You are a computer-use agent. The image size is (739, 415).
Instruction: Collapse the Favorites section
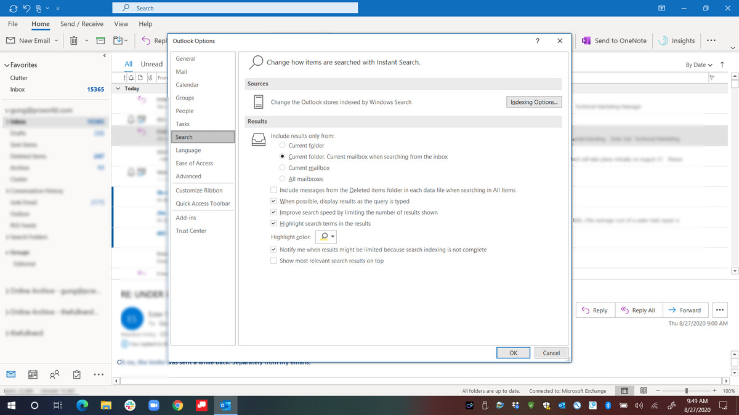(x=7, y=65)
